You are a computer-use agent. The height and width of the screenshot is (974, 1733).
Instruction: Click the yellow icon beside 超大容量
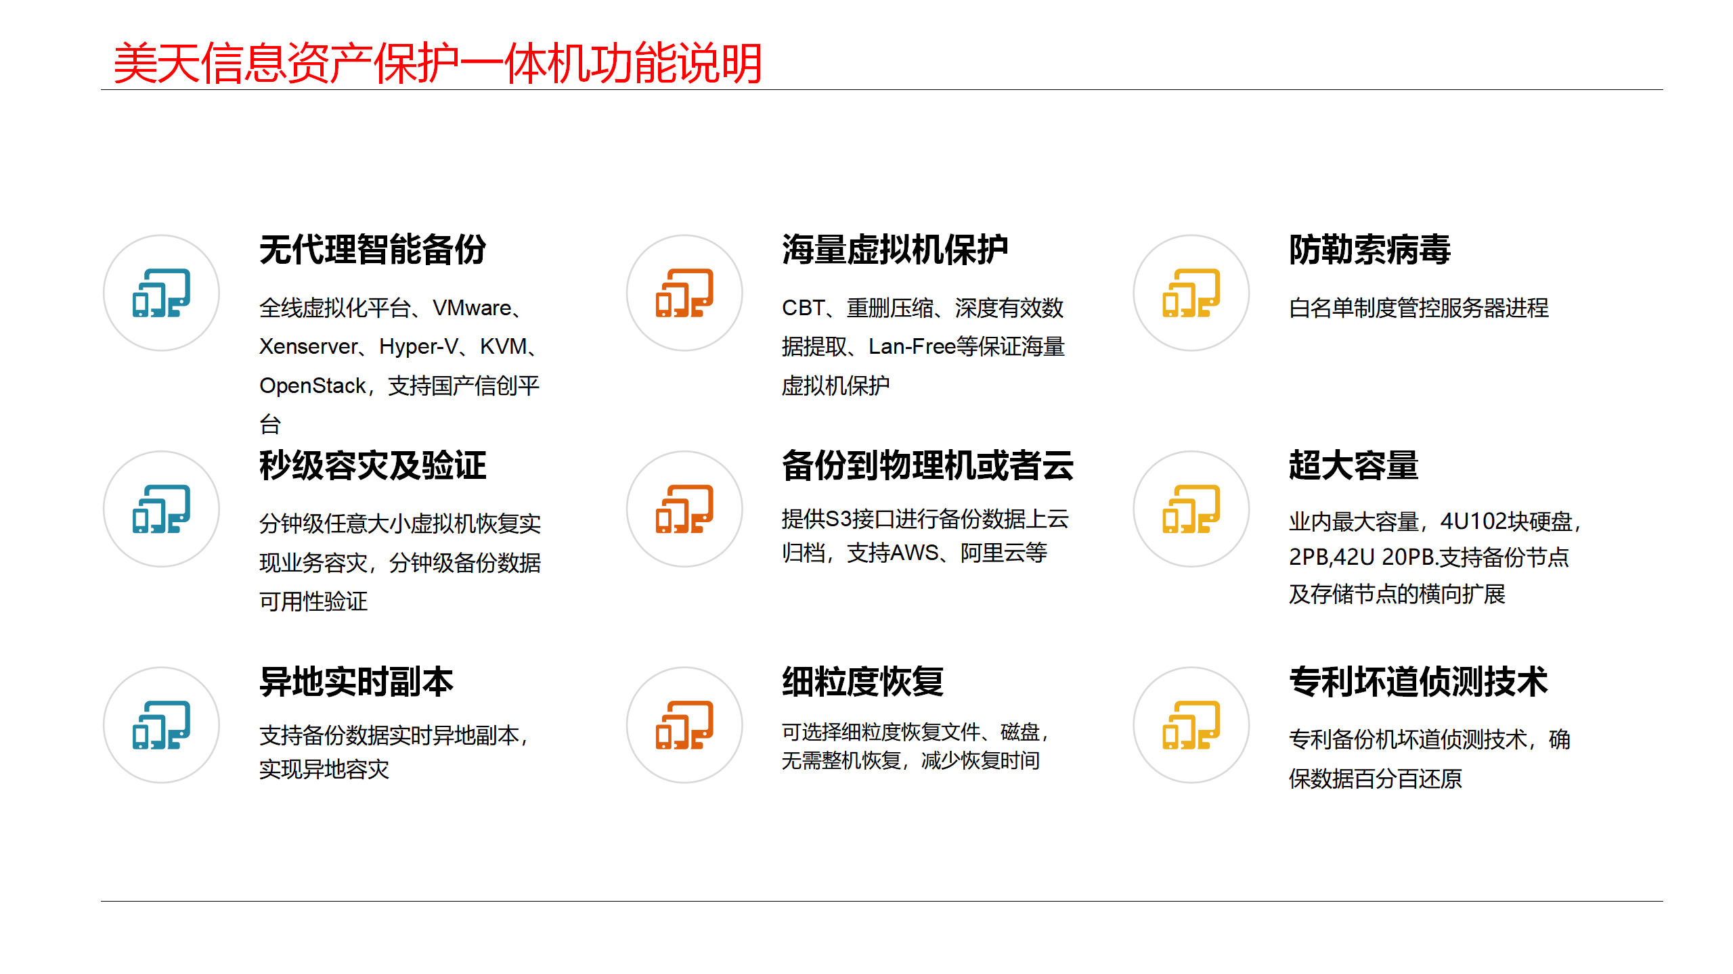(x=1191, y=509)
